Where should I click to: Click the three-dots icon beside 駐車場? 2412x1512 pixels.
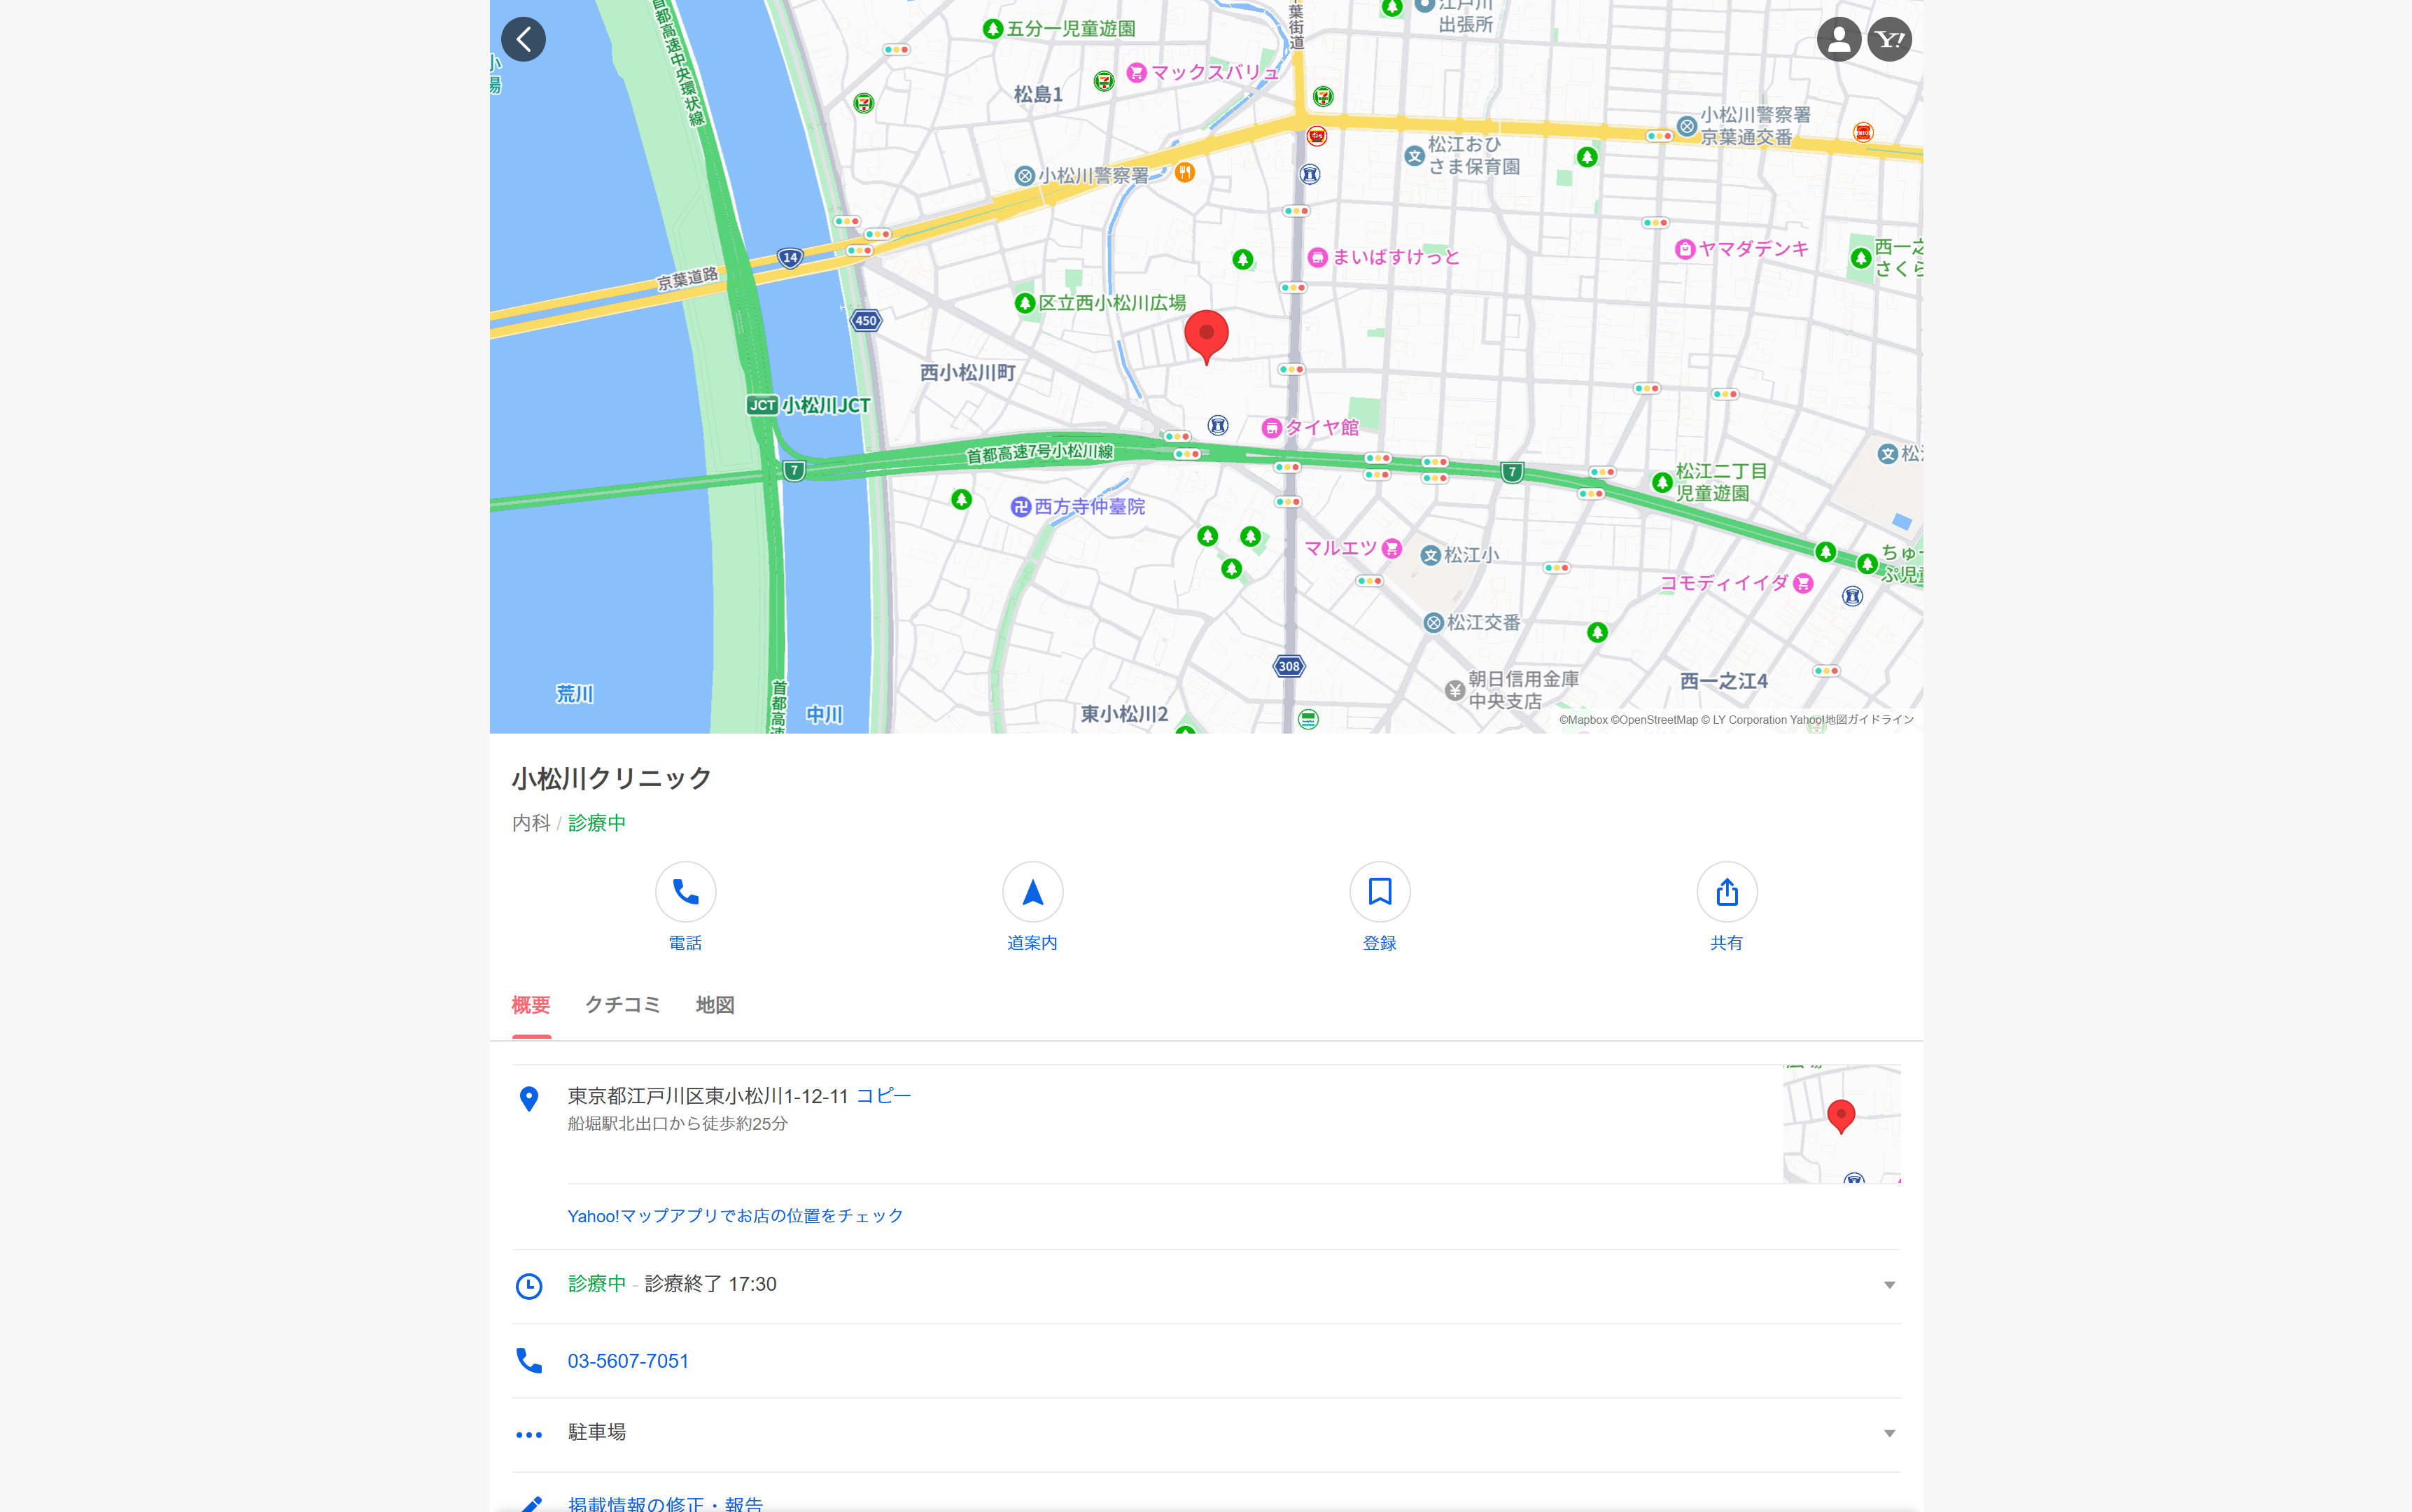click(x=529, y=1434)
